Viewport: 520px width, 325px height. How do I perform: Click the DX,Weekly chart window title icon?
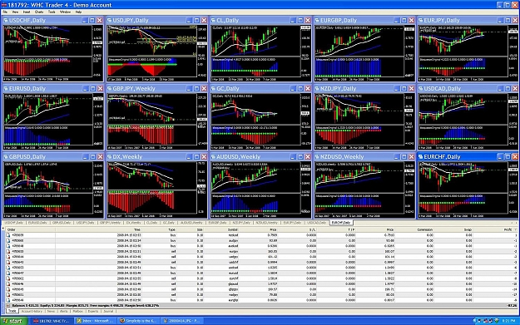click(110, 157)
